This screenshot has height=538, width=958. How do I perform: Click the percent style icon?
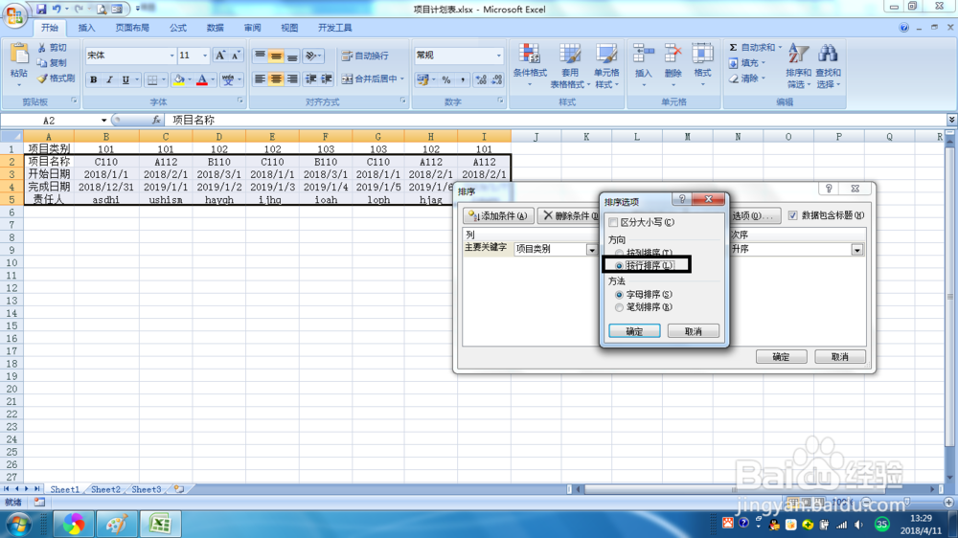[446, 80]
